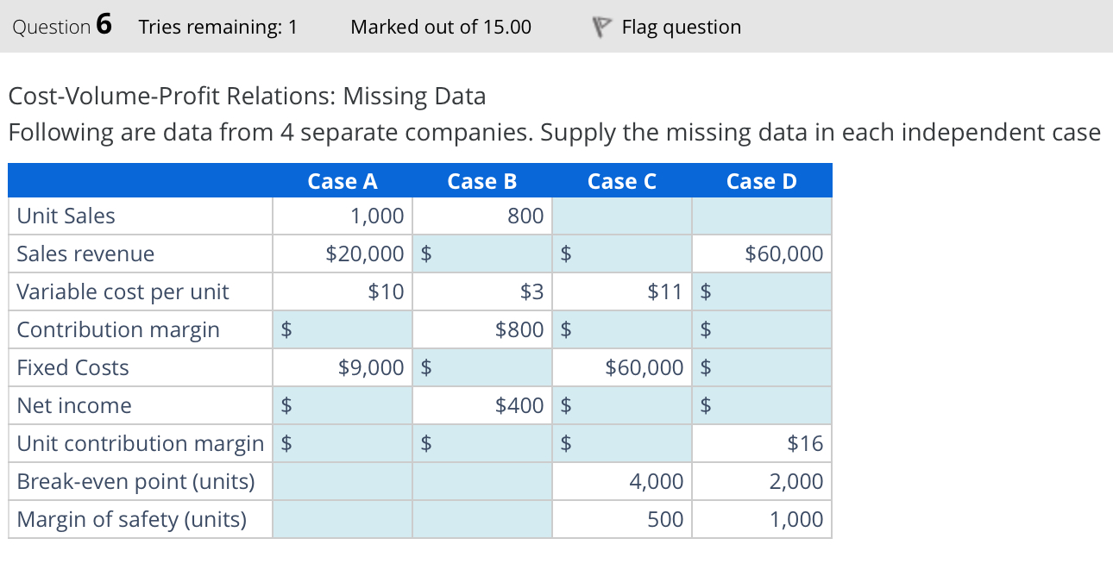This screenshot has width=1113, height=576.
Task: Click Unit contribution margin input for Case B
Action: pyautogui.click(x=483, y=443)
